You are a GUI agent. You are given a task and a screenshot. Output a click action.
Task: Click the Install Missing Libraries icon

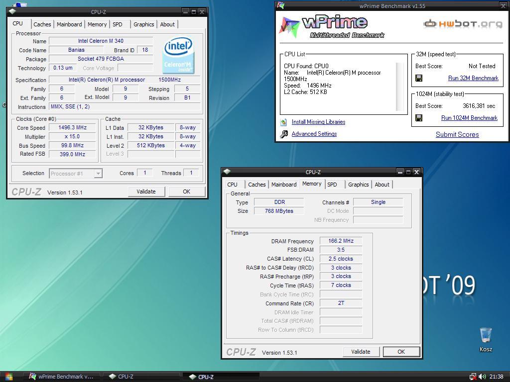pyautogui.click(x=283, y=122)
